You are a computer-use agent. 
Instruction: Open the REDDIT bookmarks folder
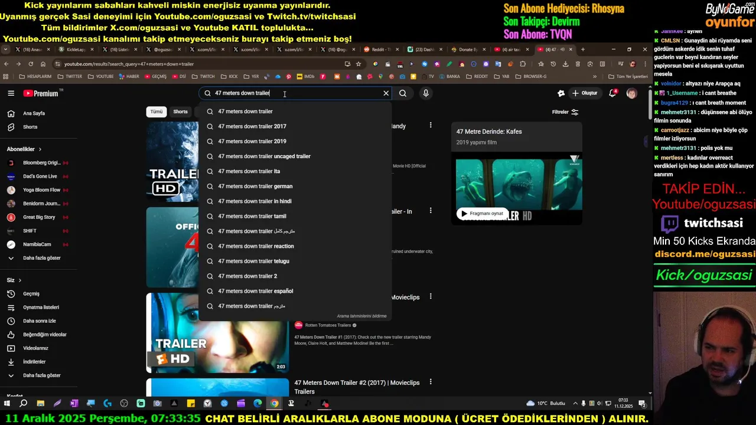click(x=477, y=76)
